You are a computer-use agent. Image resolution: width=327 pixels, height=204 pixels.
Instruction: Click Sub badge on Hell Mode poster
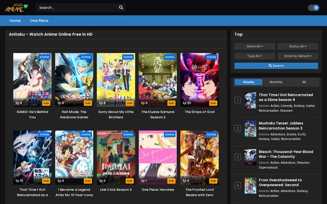(88, 103)
